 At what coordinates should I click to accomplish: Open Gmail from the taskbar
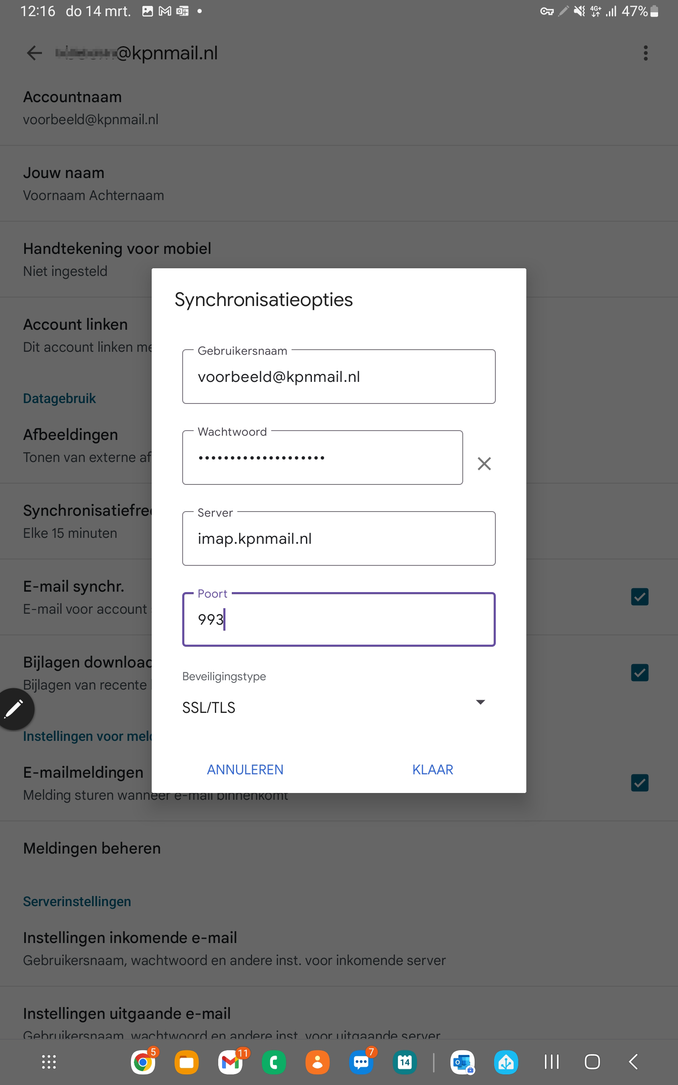click(230, 1062)
